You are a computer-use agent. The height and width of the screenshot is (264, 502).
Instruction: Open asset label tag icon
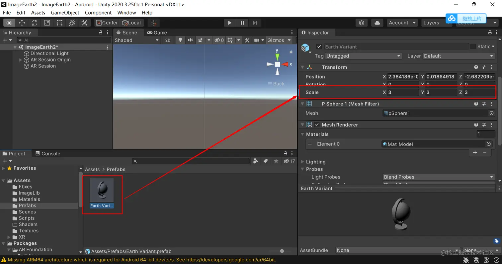pos(496,241)
